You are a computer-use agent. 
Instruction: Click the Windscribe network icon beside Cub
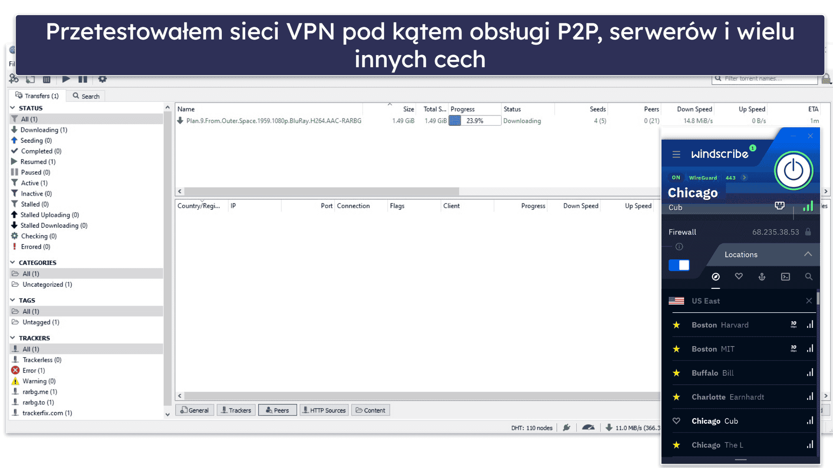pos(780,206)
